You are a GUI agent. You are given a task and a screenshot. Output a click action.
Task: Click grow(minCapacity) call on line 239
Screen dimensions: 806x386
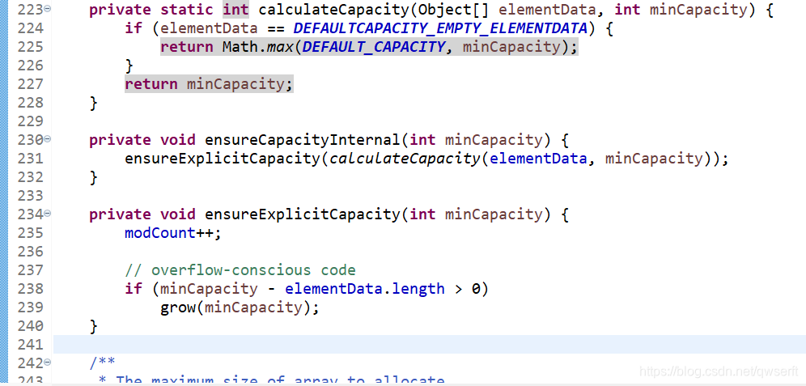(235, 308)
